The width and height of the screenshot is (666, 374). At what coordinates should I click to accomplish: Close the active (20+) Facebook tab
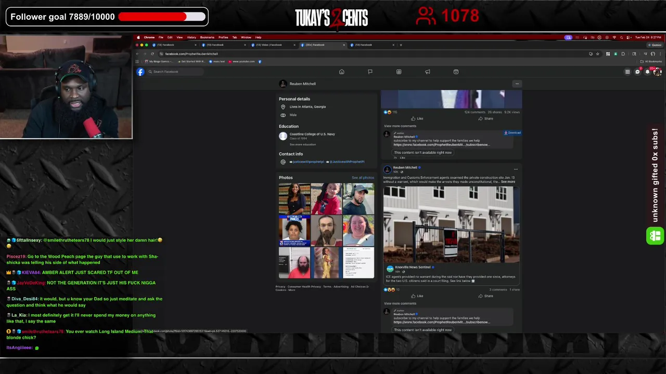pyautogui.click(x=344, y=45)
